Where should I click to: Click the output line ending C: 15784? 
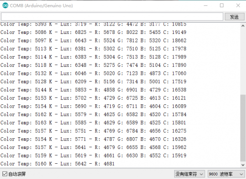(93, 114)
